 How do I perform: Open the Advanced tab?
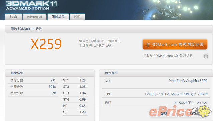[34, 17]
